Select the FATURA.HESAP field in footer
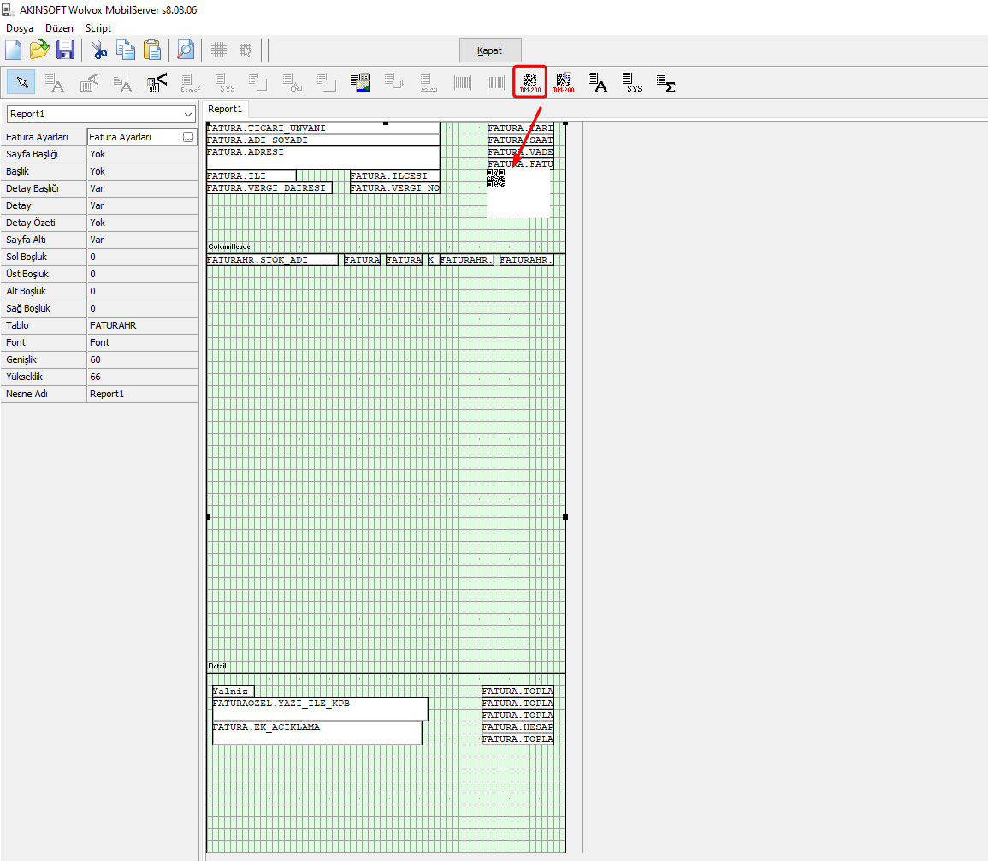Viewport: 988px width, 861px height. (x=518, y=727)
